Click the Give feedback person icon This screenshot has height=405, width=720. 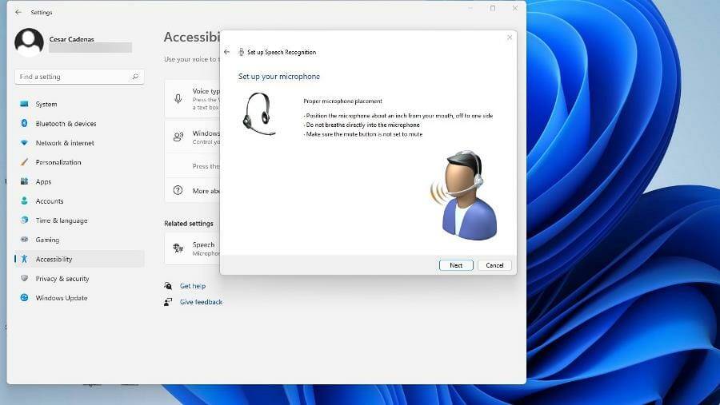point(168,302)
